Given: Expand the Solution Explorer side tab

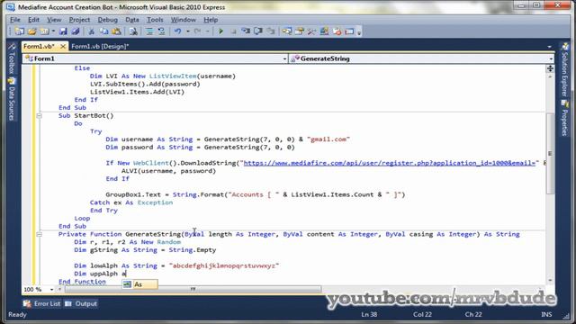Looking at the screenshot, I should coord(564,70).
